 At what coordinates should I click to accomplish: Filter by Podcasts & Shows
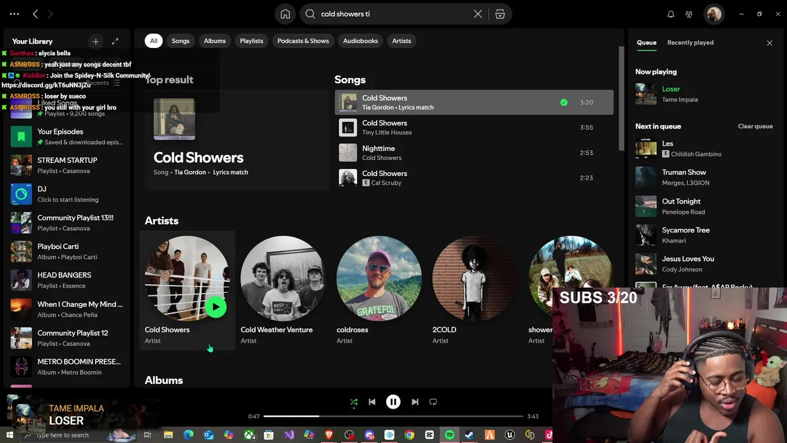(303, 41)
